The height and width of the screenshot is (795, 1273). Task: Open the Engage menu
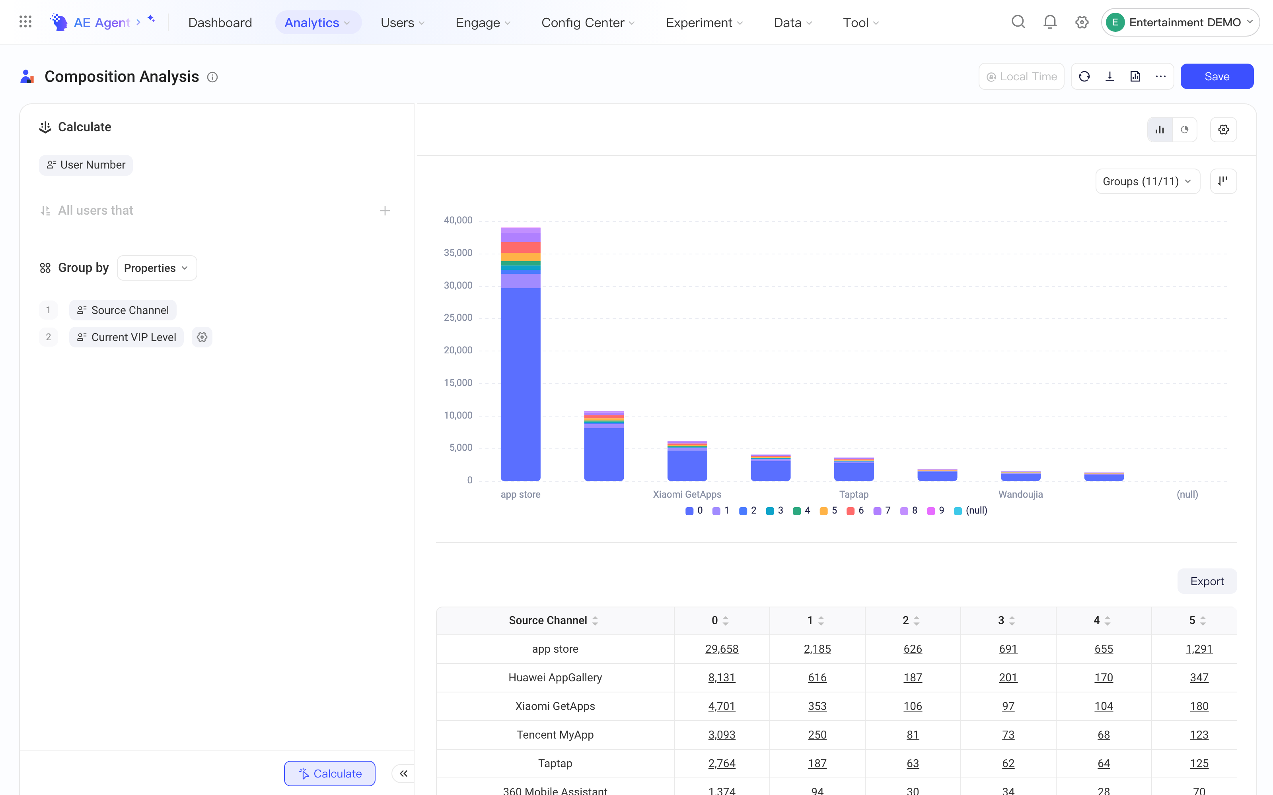483,23
